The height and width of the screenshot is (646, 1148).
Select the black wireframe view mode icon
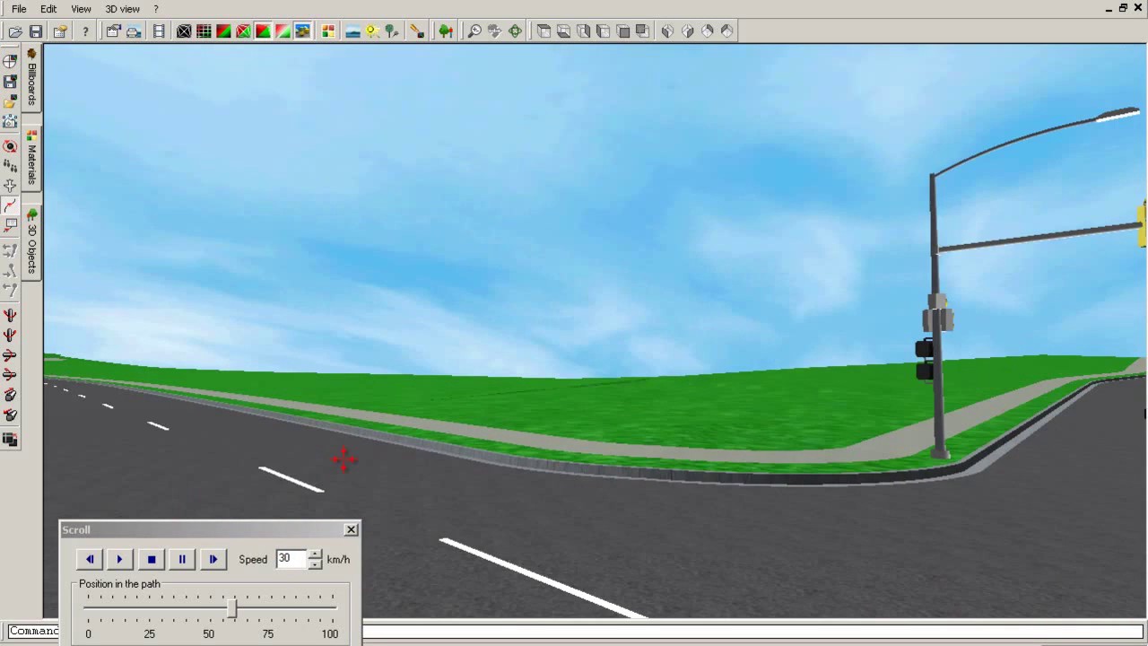point(184,31)
